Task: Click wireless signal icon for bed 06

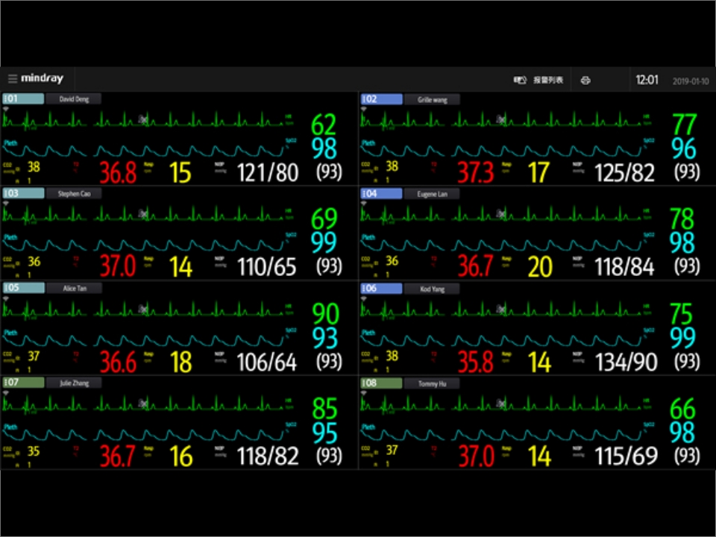Action: click(364, 298)
